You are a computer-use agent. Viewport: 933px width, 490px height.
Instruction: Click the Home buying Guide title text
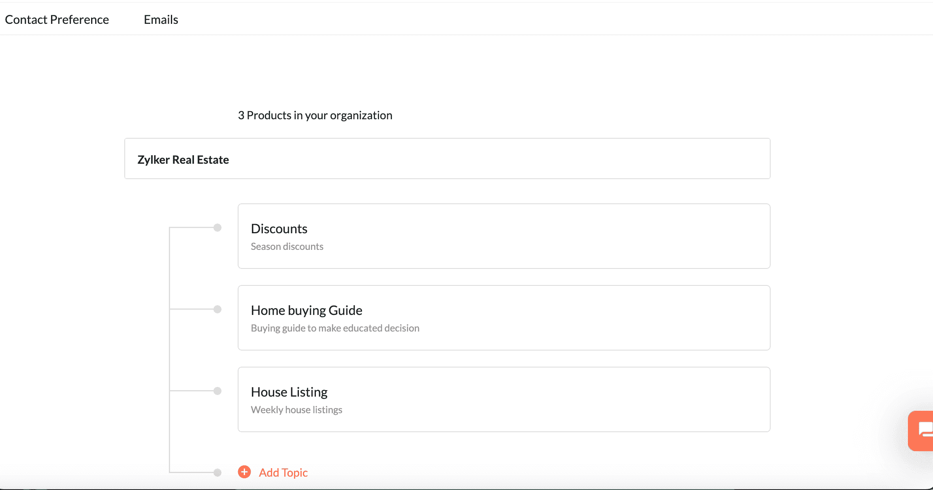click(307, 310)
